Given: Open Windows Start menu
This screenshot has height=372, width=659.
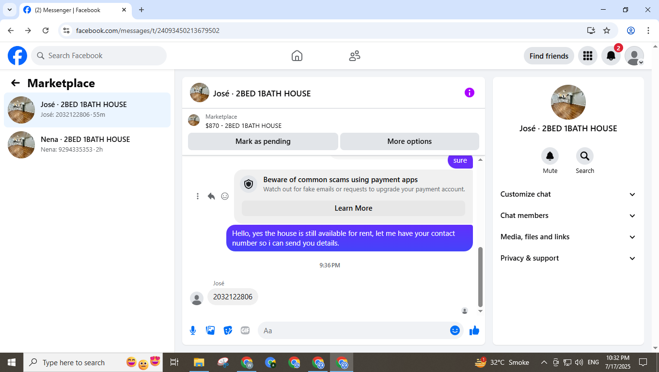Looking at the screenshot, I should tap(12, 362).
